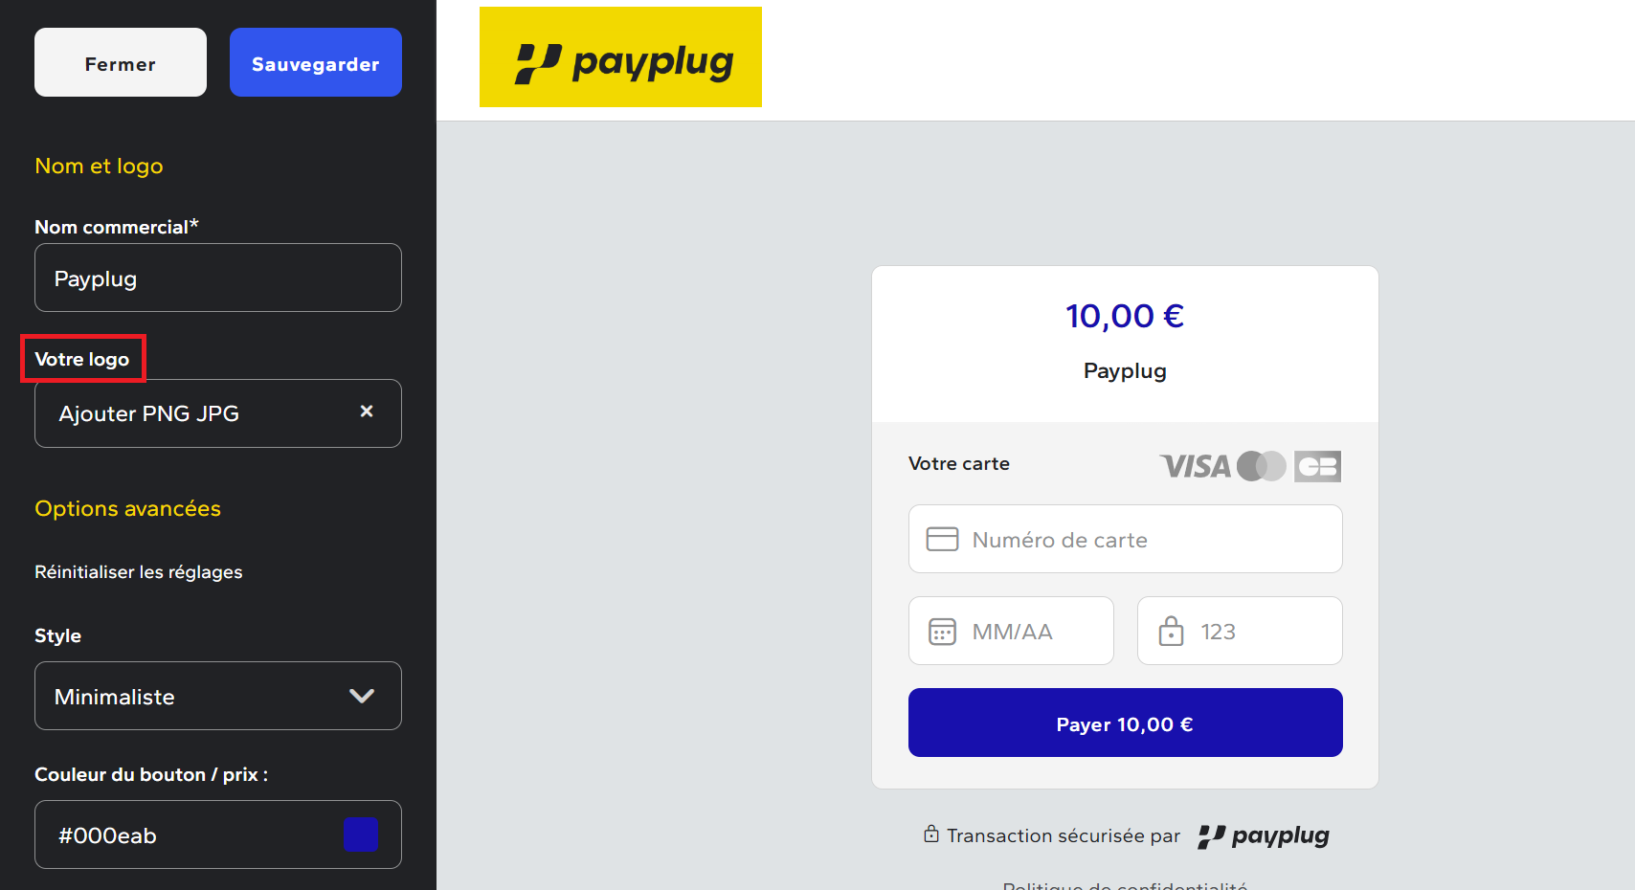Click the Style dropdown chevron arrow

pyautogui.click(x=362, y=696)
